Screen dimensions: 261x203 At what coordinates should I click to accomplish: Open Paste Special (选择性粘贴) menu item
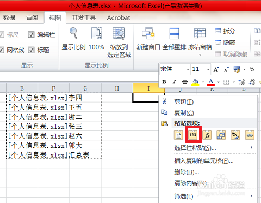[x=195, y=148]
